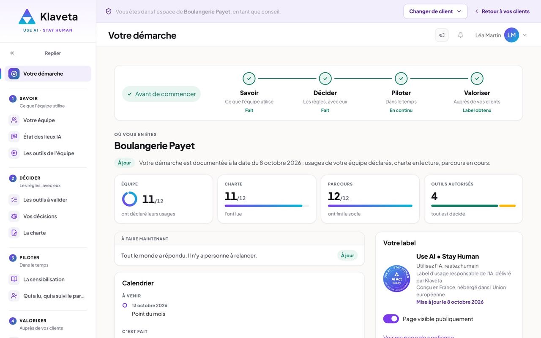Click the Piloter step checkmark circle
The image size is (541, 338).
tap(401, 79)
